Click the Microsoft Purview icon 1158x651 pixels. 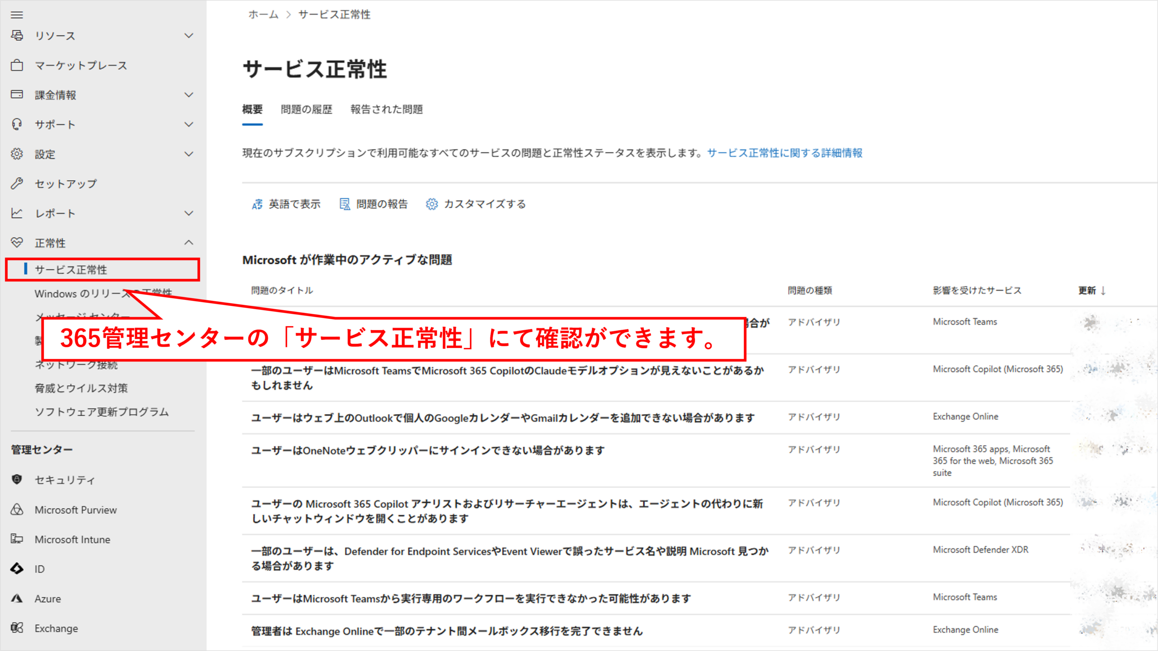pyautogui.click(x=17, y=509)
